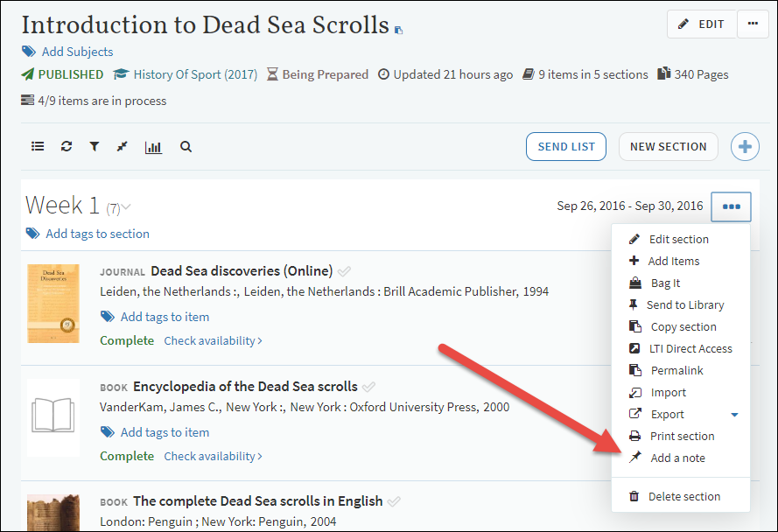The width and height of the screenshot is (778, 532).
Task: Open the list options ellipsis menu
Action: point(753,24)
